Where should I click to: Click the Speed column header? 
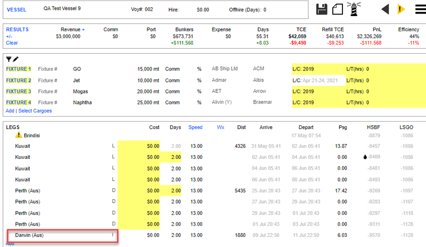195,127
